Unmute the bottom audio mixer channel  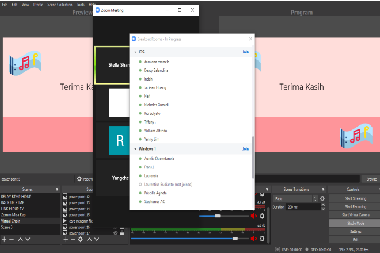(253, 238)
